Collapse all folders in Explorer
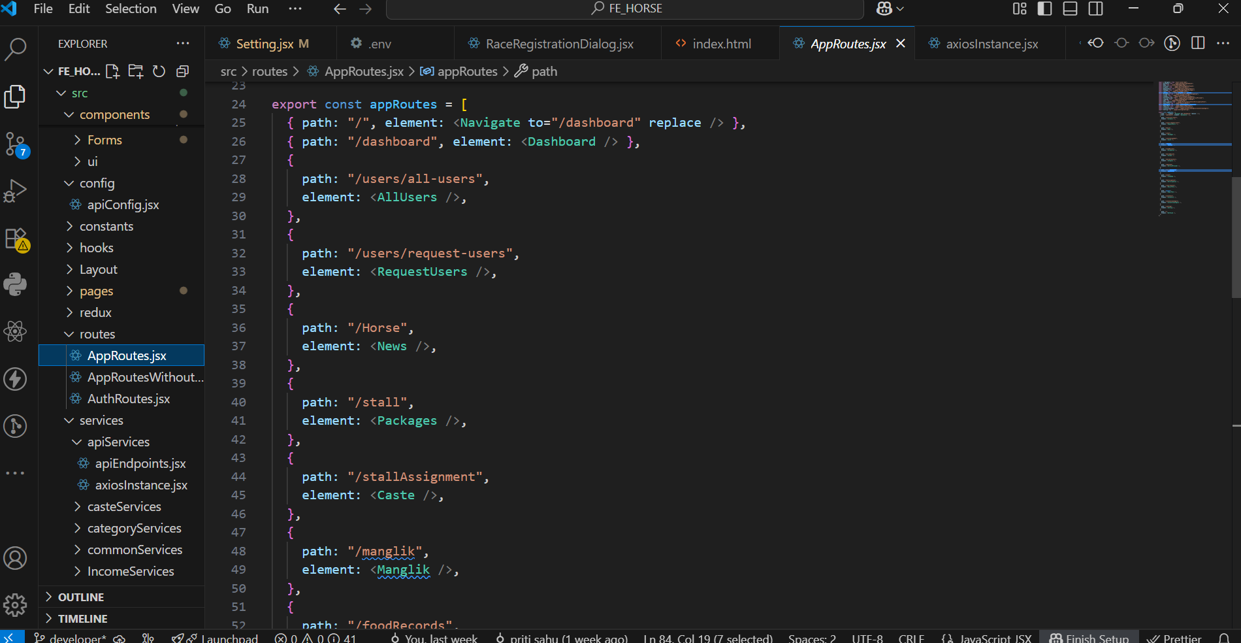1241x643 pixels. tap(183, 71)
